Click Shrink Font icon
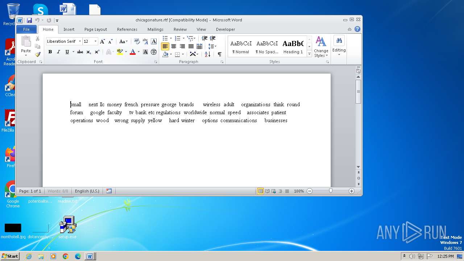 (111, 41)
